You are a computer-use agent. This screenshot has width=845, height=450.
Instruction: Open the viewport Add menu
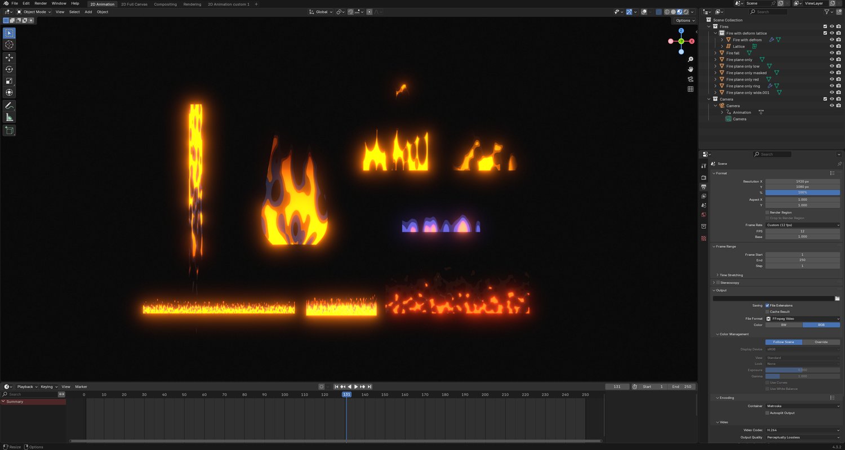pyautogui.click(x=88, y=12)
